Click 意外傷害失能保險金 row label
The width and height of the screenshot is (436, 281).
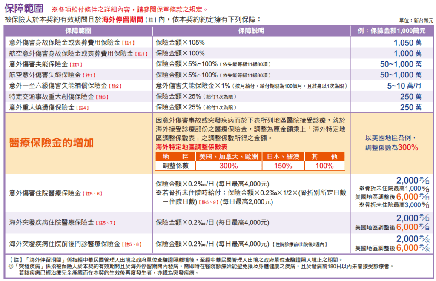click(38, 64)
